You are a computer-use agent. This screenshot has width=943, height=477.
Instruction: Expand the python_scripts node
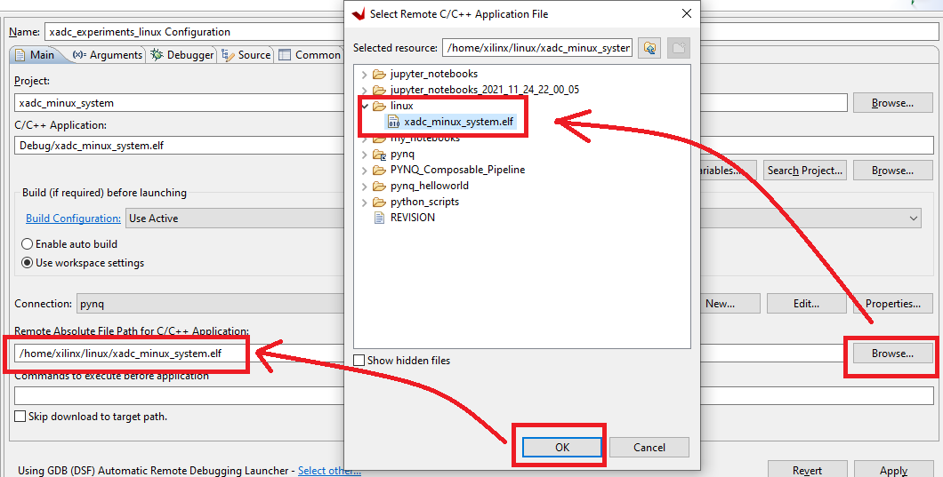click(365, 203)
